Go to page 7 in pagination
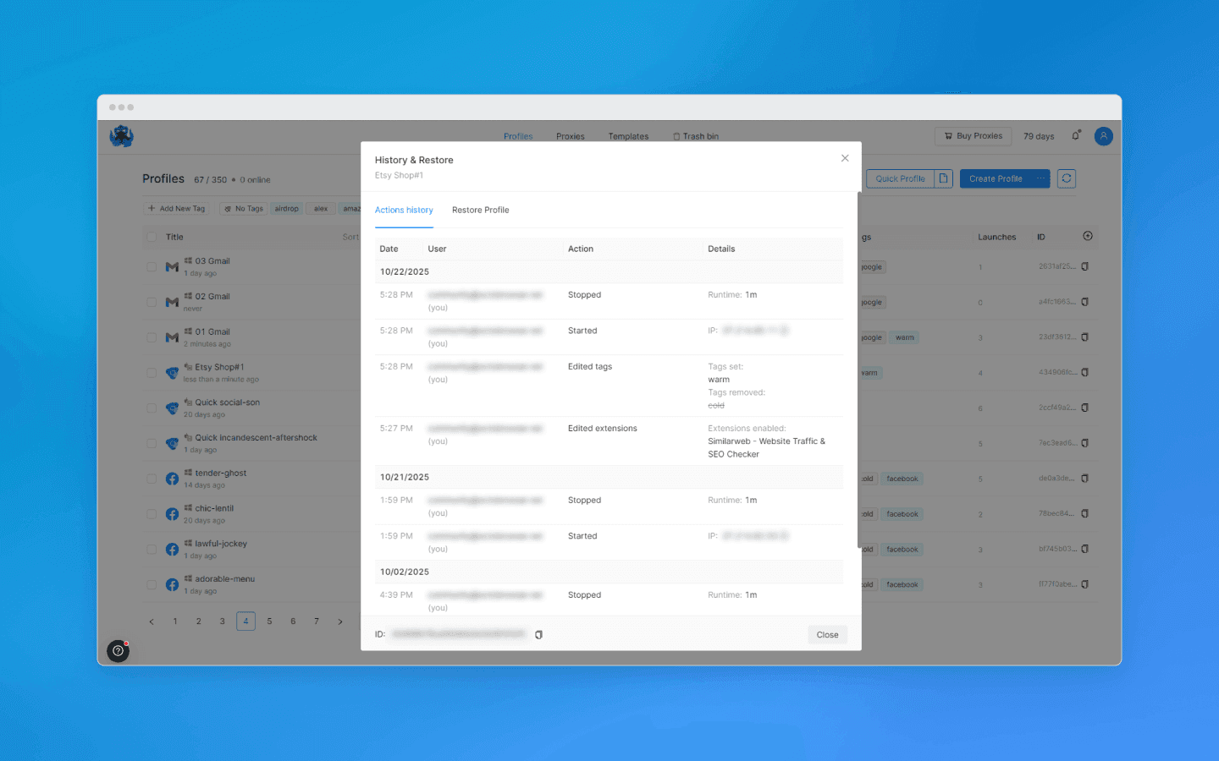The width and height of the screenshot is (1219, 761). coord(317,621)
